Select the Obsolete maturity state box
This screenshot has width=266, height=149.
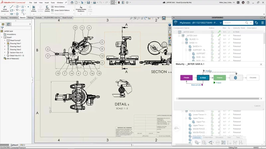253,77
